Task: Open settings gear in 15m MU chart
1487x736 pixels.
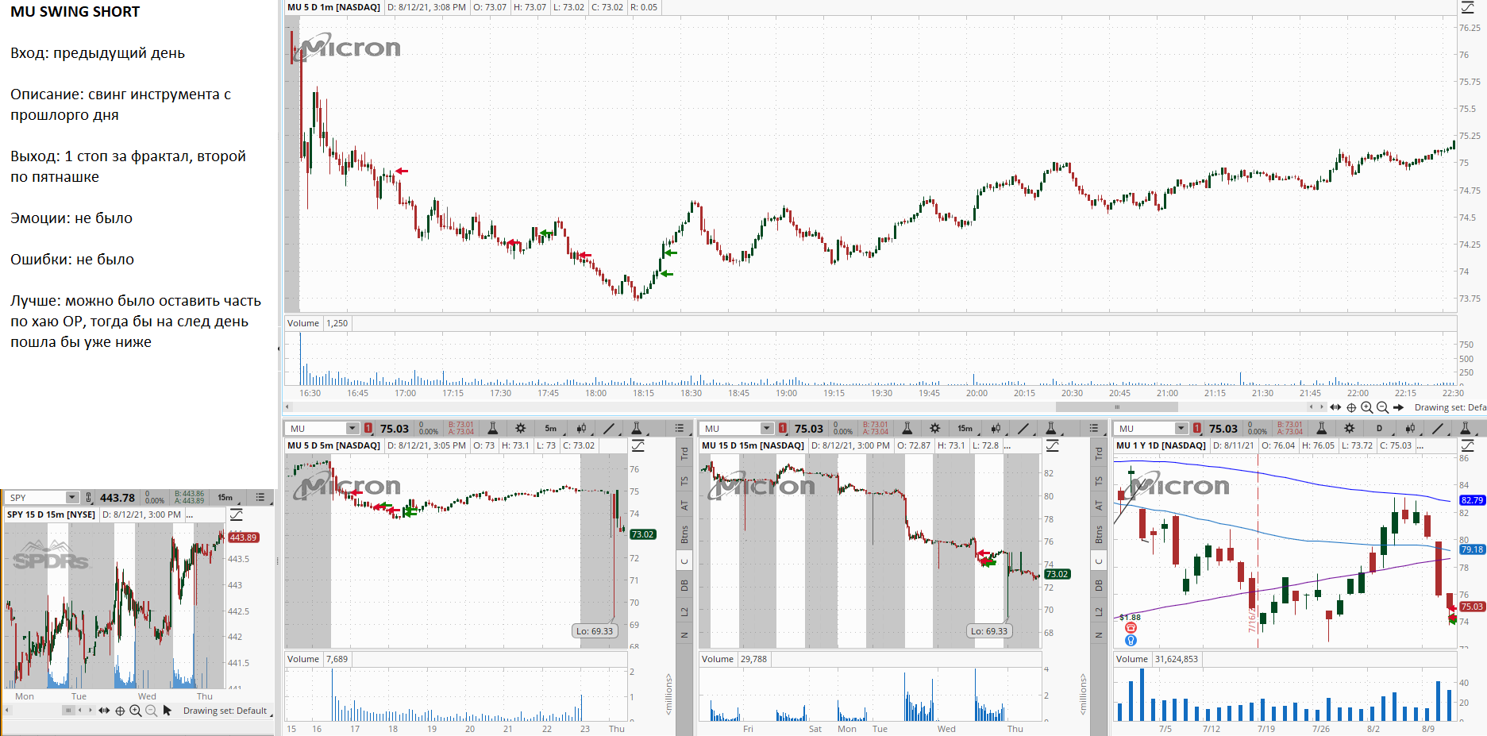Action: (935, 429)
